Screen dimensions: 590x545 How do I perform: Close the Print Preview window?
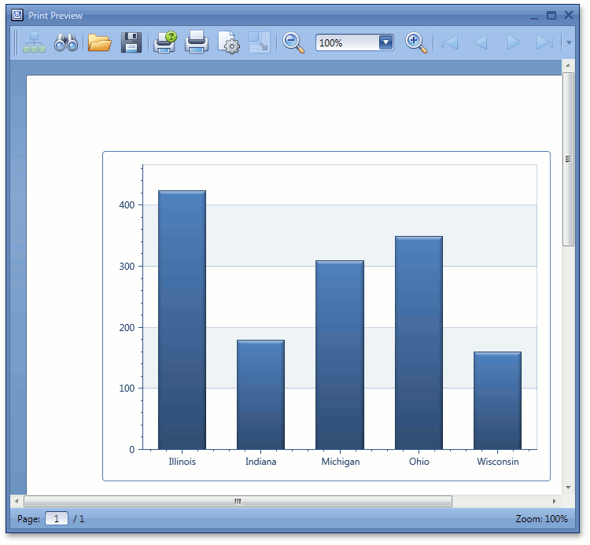tap(569, 15)
